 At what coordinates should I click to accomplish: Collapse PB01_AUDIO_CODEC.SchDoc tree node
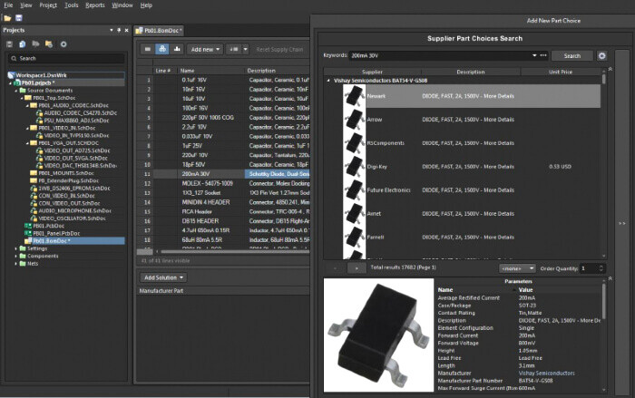coord(27,106)
